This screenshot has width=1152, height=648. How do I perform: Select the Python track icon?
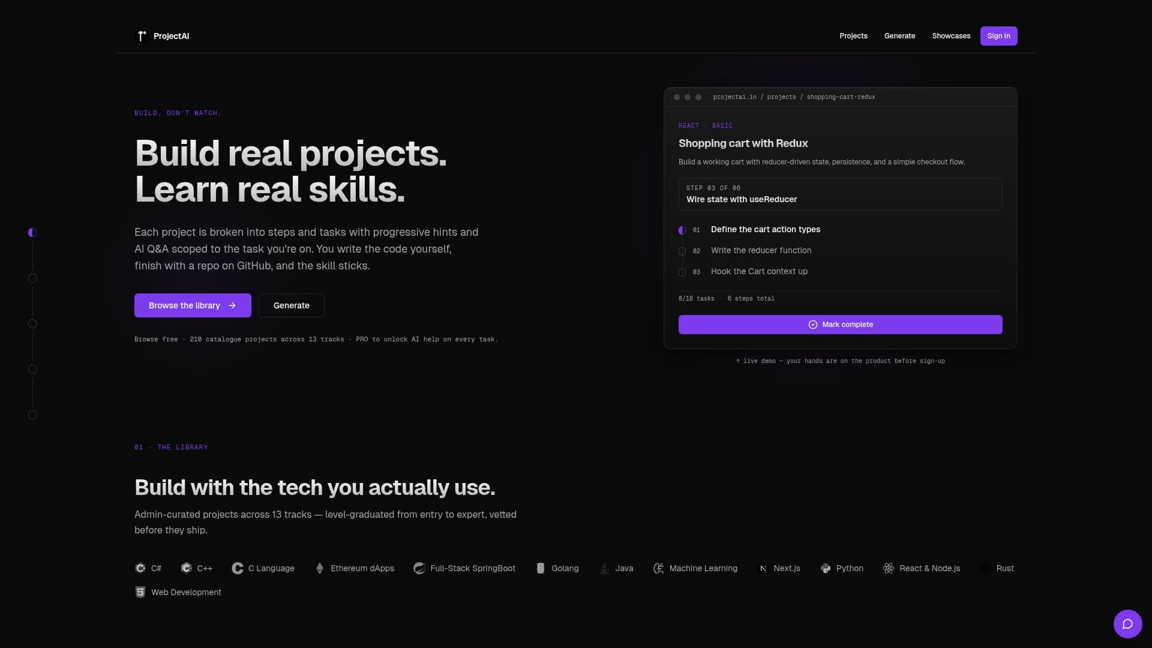[826, 568]
